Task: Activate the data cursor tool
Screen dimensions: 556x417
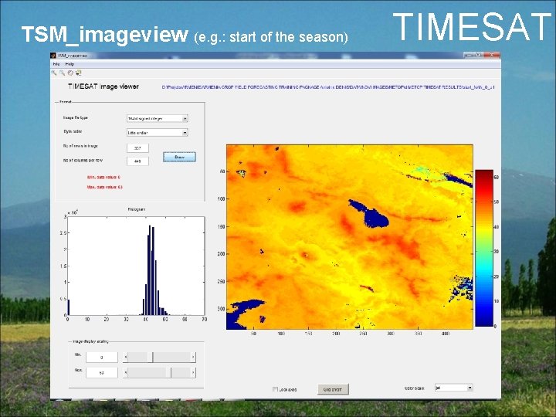Action: click(x=78, y=73)
